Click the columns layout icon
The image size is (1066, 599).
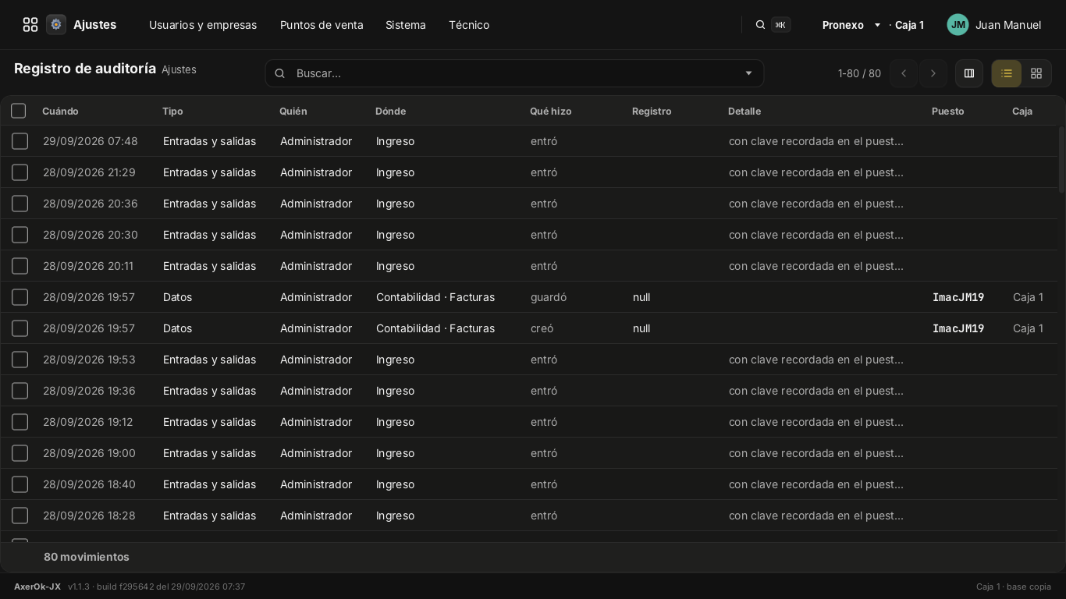pos(969,73)
